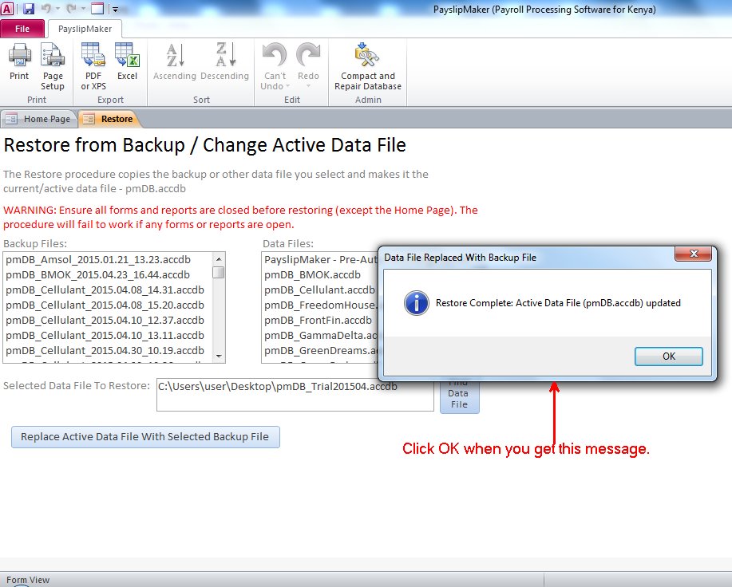Click the Find Data File button
The height and width of the screenshot is (587, 732).
459,396
